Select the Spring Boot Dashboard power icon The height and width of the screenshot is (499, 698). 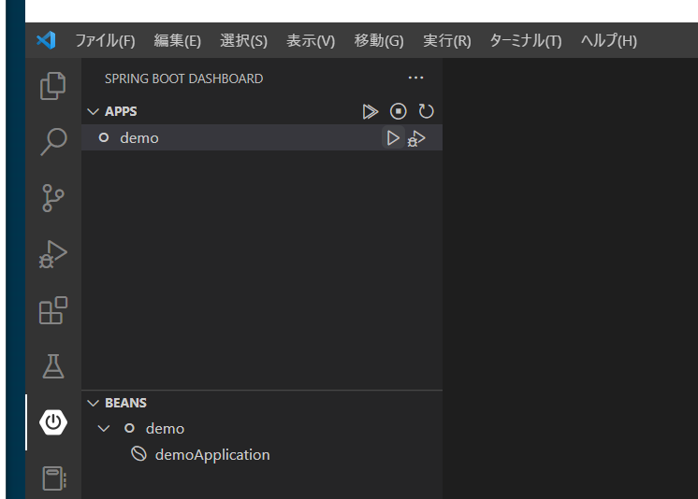(53, 422)
